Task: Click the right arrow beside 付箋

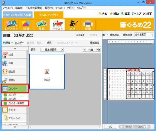Action: click(x=100, y=50)
